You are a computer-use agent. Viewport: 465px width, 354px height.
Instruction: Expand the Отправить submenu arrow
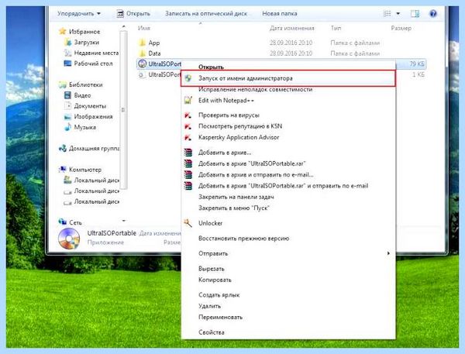(x=388, y=253)
